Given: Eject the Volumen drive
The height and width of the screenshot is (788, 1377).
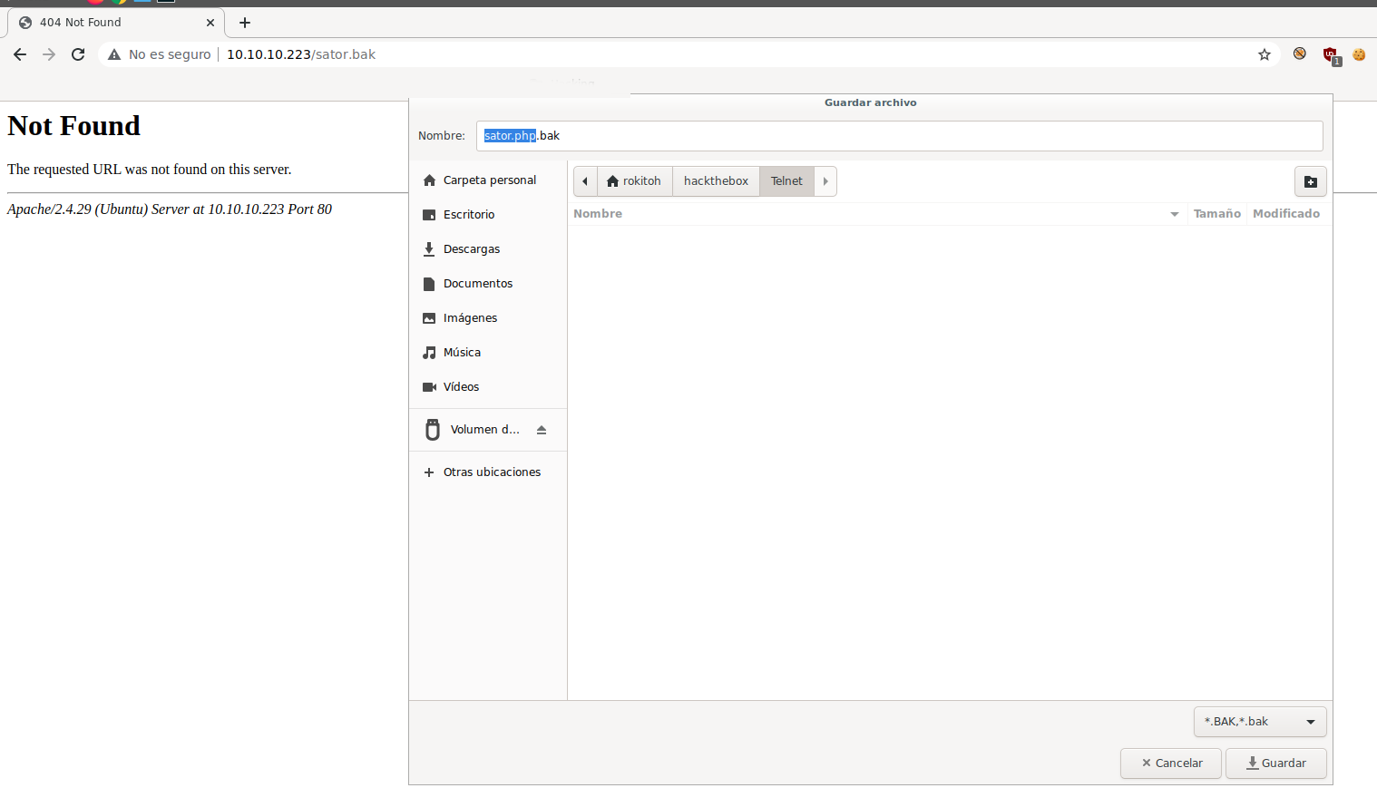Looking at the screenshot, I should [x=542, y=430].
